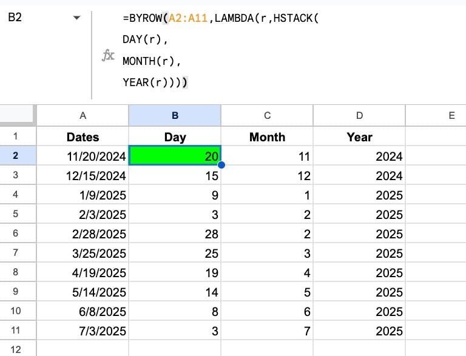Click the Year header cell
466x356 pixels.
[359, 136]
